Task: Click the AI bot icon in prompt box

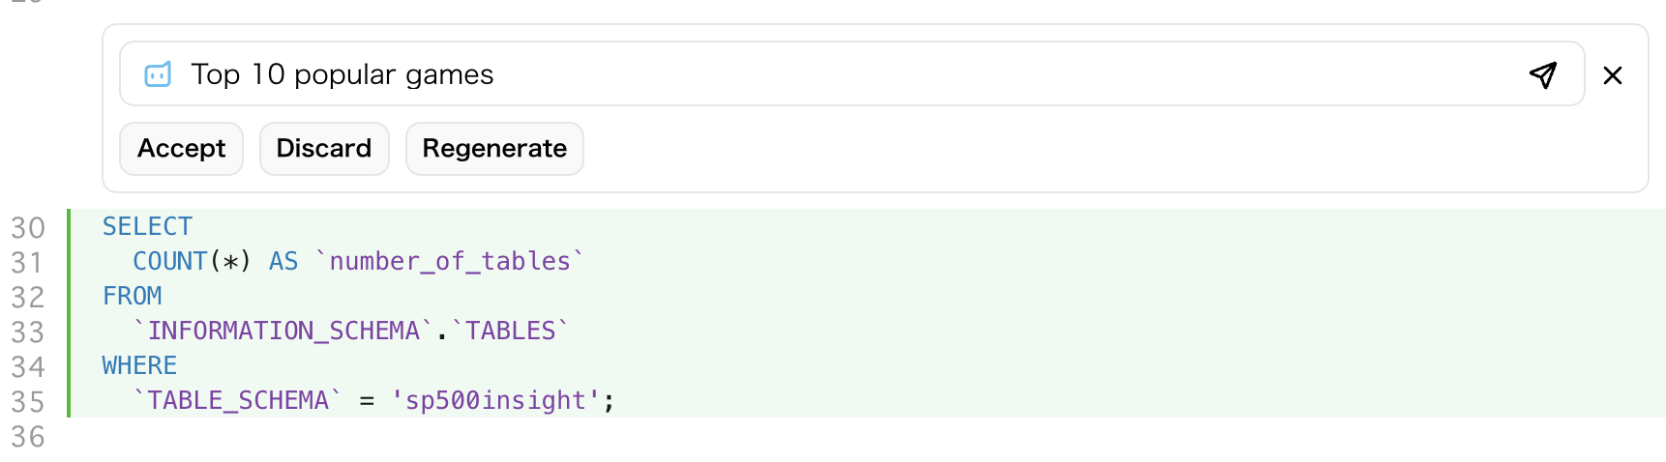Action: coord(158,74)
